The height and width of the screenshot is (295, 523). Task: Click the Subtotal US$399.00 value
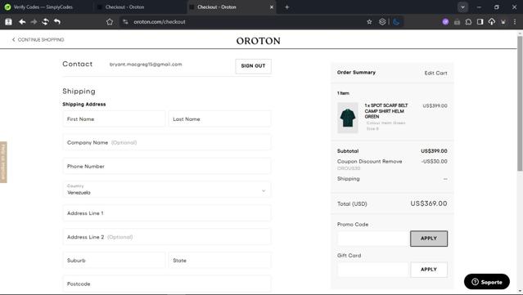click(434, 151)
